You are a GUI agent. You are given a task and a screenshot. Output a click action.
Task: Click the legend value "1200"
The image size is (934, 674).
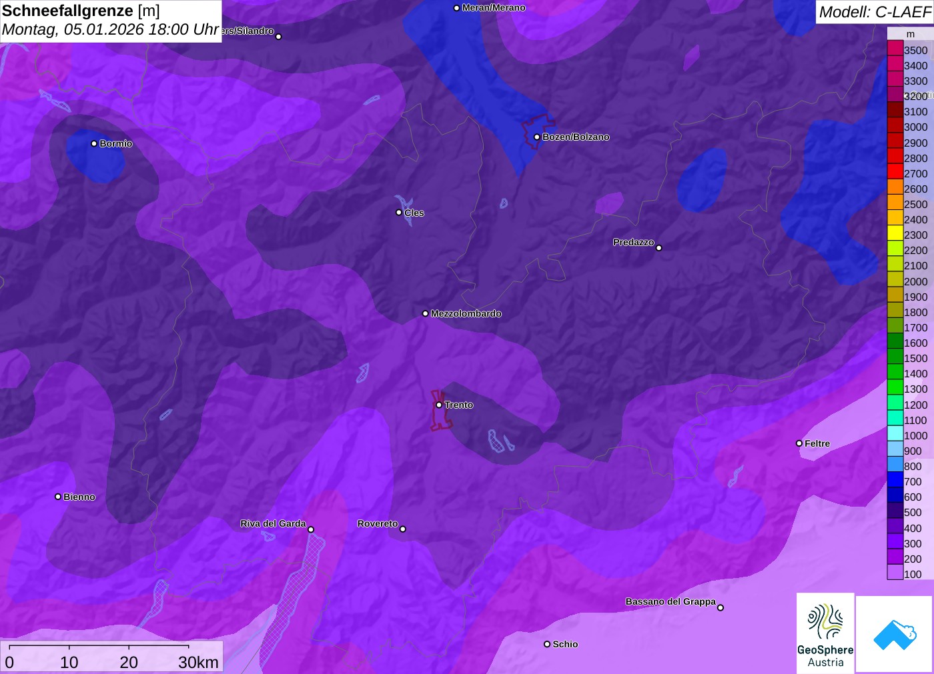916,405
